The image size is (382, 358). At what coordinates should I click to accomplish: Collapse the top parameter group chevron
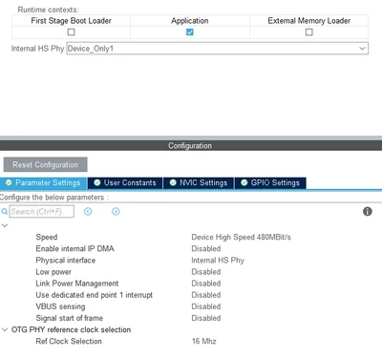point(5,225)
